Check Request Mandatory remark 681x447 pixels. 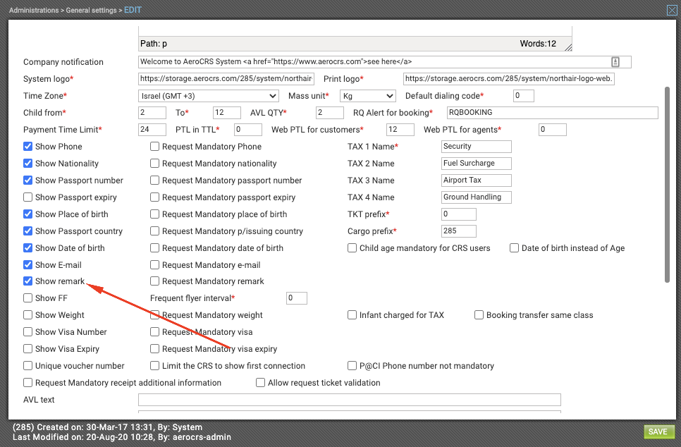click(154, 281)
